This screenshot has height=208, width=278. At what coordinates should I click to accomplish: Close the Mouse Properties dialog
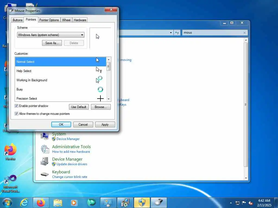point(111,9)
